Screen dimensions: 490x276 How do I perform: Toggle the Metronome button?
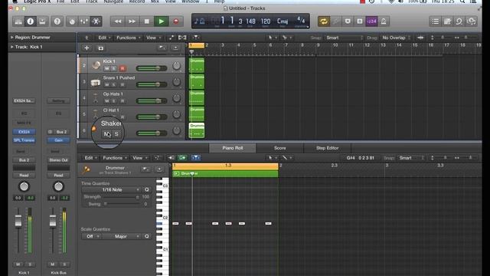pyautogui.click(x=384, y=21)
